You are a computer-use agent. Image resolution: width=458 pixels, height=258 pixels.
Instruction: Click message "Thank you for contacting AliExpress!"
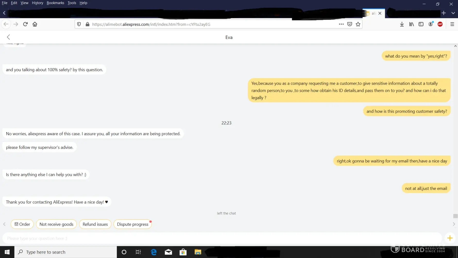click(x=57, y=202)
